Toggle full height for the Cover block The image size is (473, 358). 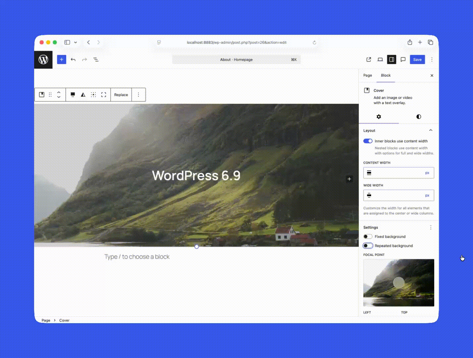104,94
